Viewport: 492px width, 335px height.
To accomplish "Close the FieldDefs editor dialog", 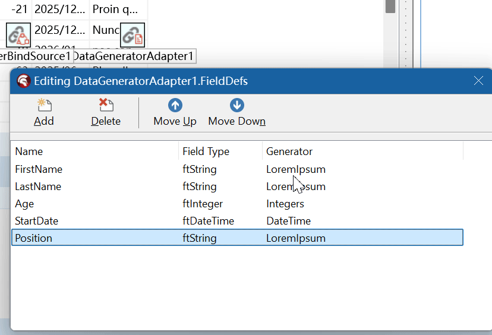I will [x=478, y=81].
